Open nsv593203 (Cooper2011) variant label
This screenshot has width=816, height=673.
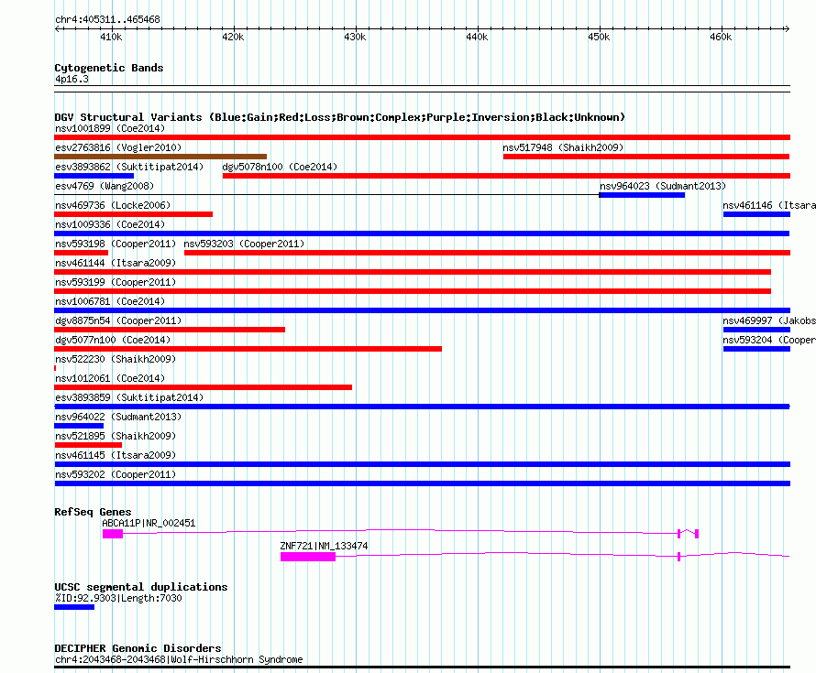point(244,244)
